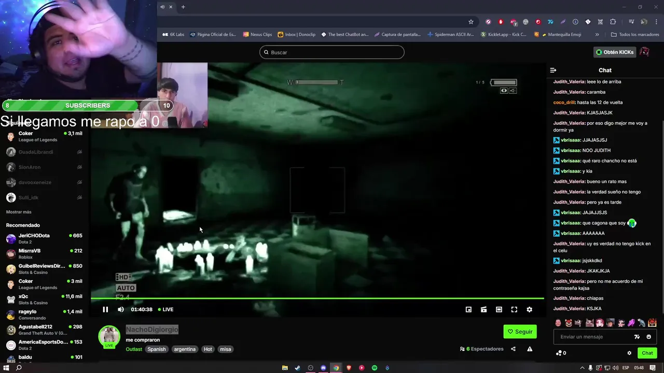Share the stream via share icon
The image size is (664, 373).
tap(513, 349)
